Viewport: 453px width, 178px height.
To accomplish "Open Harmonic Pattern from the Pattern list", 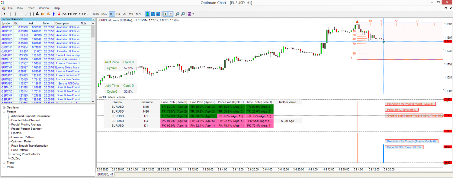I will coord(23,137).
